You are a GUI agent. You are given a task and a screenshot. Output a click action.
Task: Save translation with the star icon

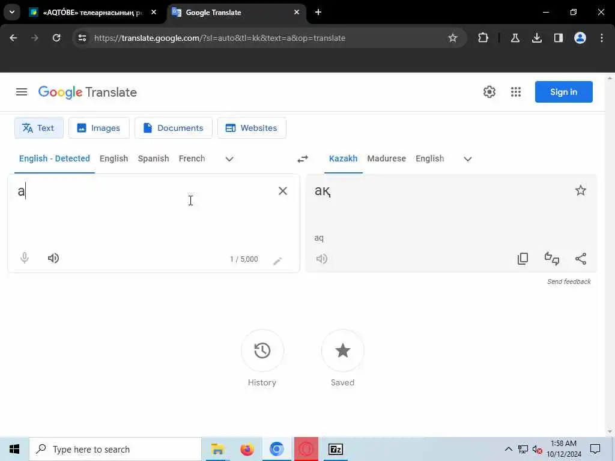[581, 190]
